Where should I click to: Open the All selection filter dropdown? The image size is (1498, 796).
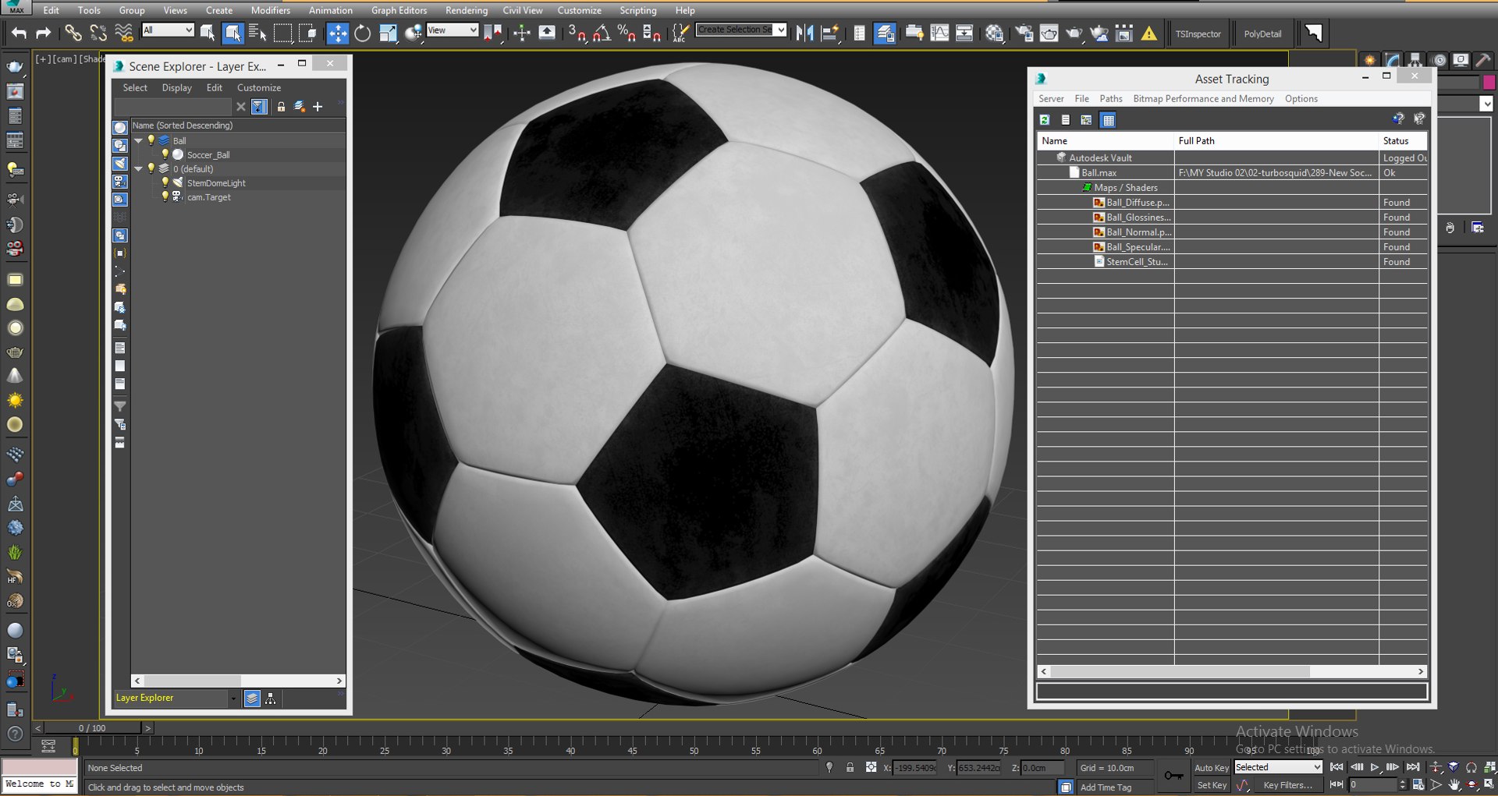coord(168,30)
